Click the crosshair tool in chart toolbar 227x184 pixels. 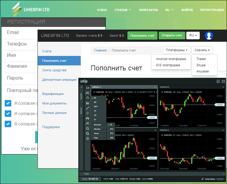pos(87,113)
